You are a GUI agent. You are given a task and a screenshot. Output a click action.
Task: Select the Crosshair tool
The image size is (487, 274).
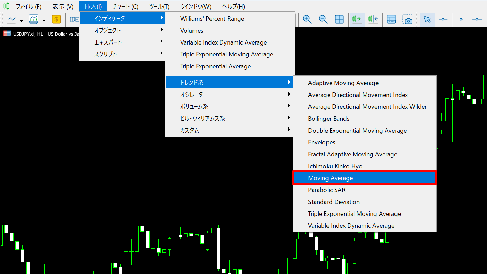coord(443,19)
